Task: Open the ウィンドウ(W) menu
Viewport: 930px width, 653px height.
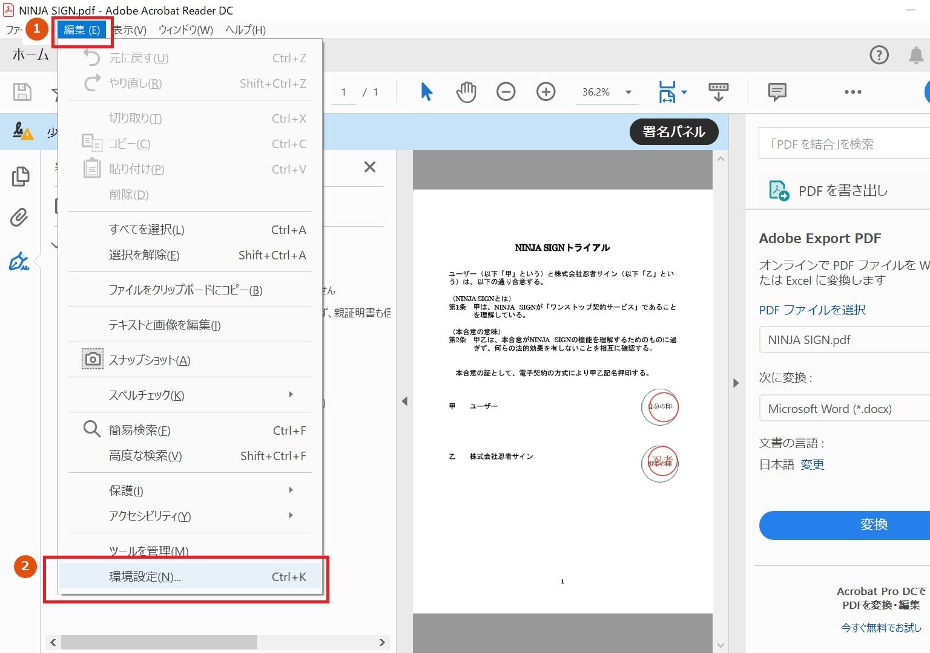Action: (x=186, y=30)
